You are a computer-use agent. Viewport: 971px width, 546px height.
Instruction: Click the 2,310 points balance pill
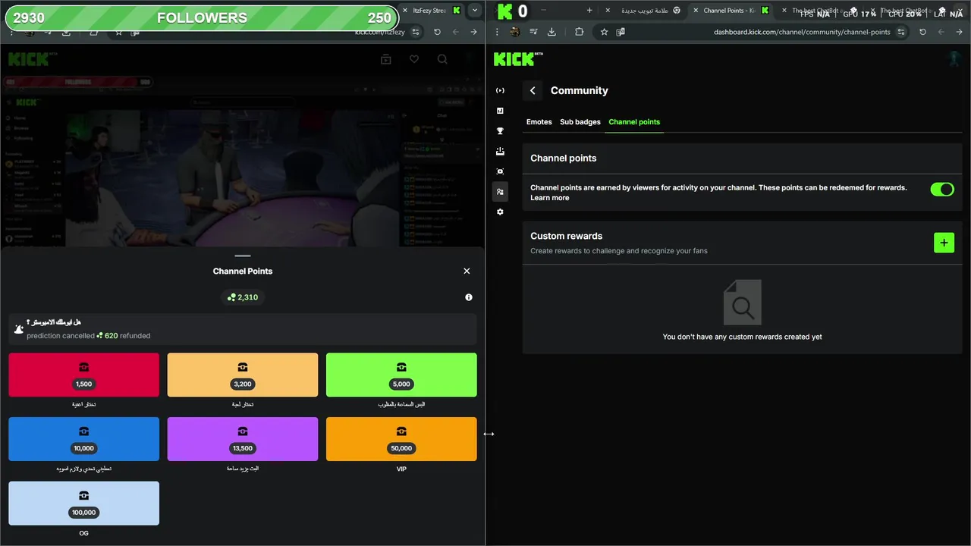coord(243,297)
